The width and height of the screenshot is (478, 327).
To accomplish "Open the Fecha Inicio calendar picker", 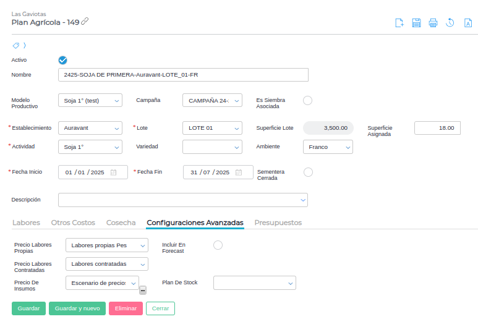I will coord(114,172).
